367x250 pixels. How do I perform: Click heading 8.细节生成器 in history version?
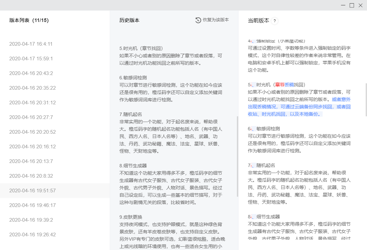click(x=133, y=166)
